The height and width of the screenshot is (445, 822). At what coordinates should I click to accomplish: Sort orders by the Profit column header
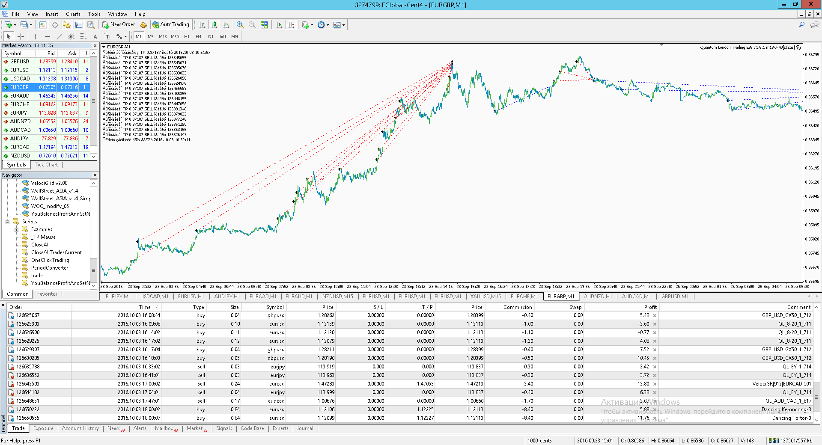click(x=621, y=307)
